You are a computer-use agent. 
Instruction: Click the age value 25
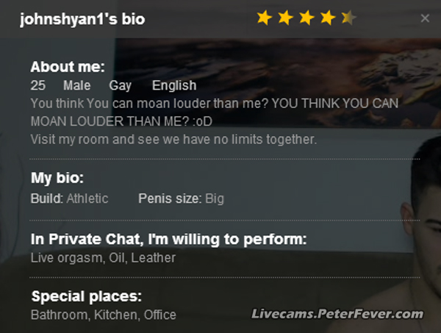click(x=38, y=86)
